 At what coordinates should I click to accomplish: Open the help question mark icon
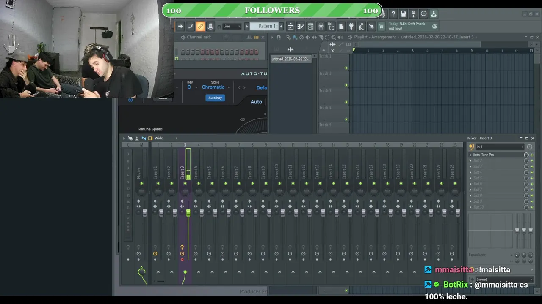393,14
